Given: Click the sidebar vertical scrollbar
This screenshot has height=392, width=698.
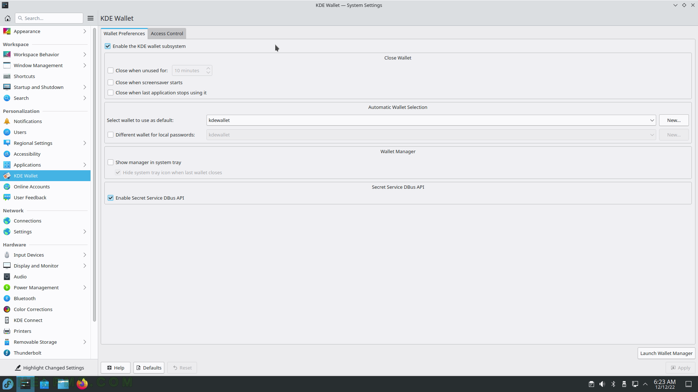Looking at the screenshot, I should tap(95, 174).
